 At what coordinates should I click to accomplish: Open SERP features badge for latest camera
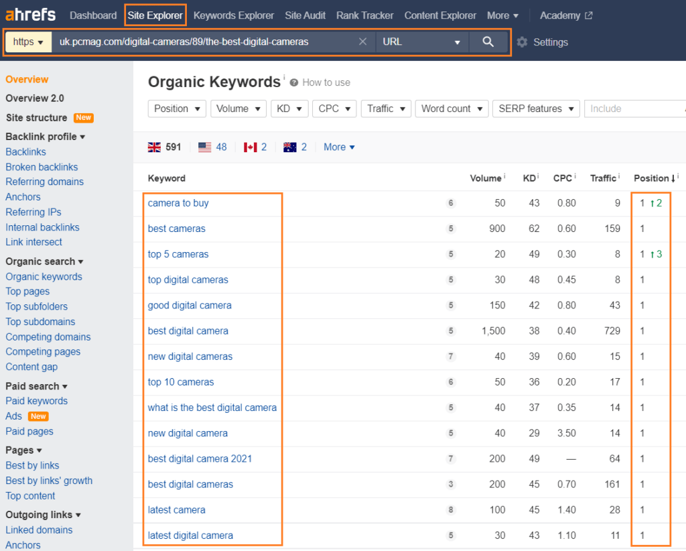coord(451,510)
